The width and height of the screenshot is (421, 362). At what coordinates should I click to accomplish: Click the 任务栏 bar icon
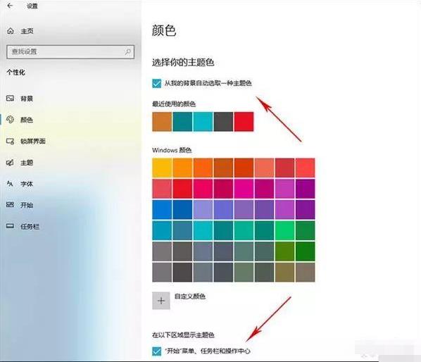(10, 226)
